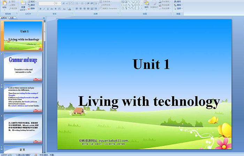
Task: Toggle Center text alignment
Action: click(x=81, y=9)
